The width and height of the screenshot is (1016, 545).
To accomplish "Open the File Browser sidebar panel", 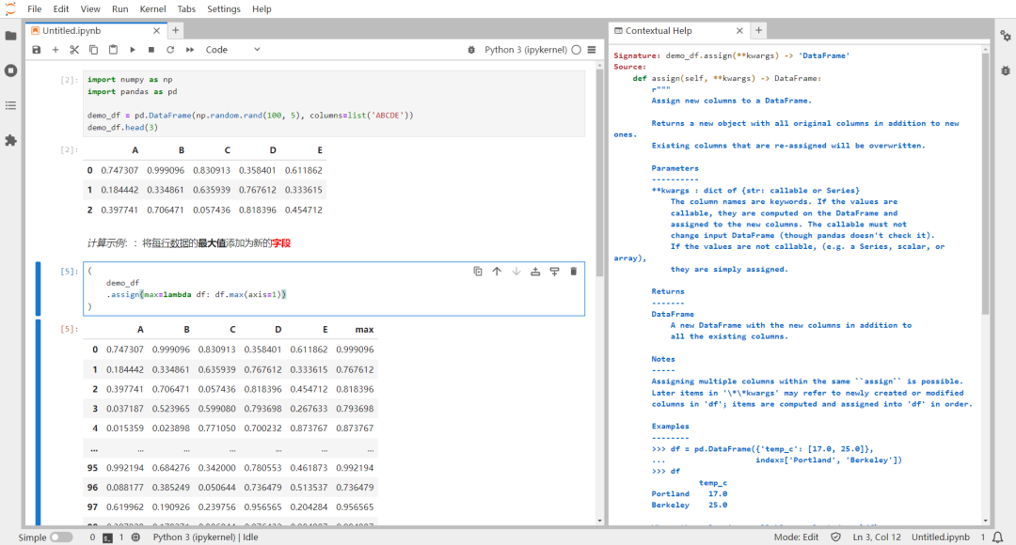I will [x=11, y=36].
